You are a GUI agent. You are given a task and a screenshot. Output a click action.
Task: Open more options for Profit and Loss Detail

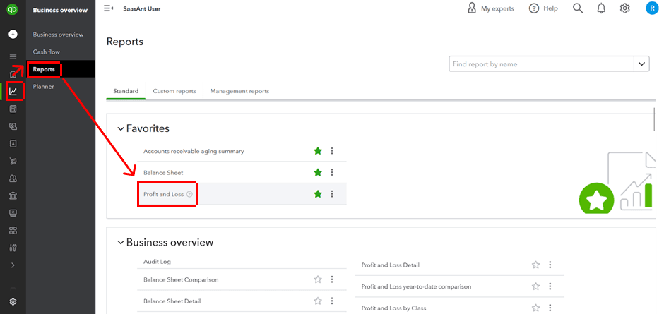pos(550,265)
